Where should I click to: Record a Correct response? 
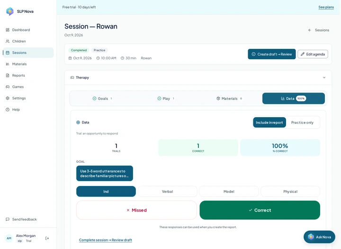click(260, 210)
